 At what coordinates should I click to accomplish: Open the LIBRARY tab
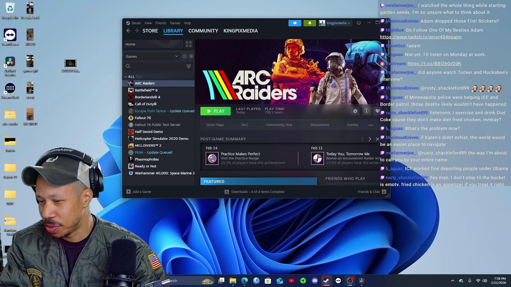(173, 31)
